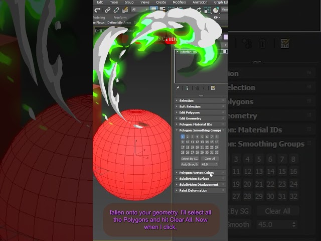Toggle smoothing group 16
The image size is (321, 241).
(x=217, y=142)
